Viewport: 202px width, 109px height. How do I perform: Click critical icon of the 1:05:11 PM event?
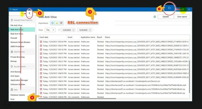pyautogui.click(x=41, y=77)
